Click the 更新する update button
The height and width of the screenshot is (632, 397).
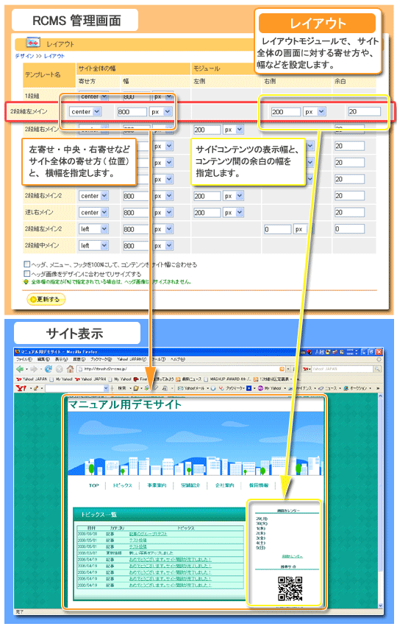(46, 299)
